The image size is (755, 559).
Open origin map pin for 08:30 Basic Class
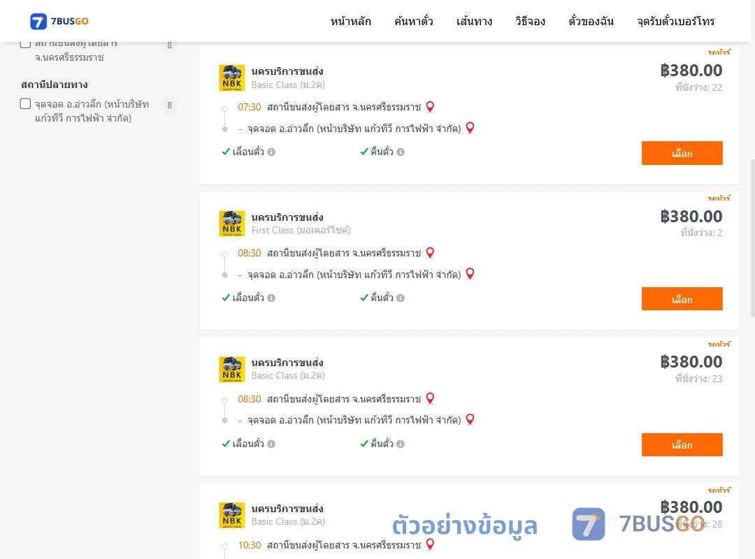[x=430, y=399]
